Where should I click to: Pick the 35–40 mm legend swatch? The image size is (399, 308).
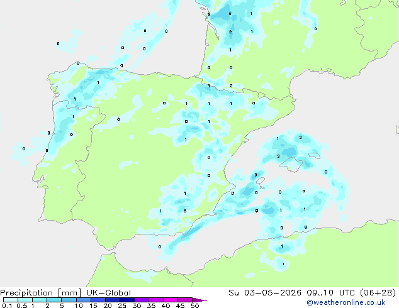point(155,300)
